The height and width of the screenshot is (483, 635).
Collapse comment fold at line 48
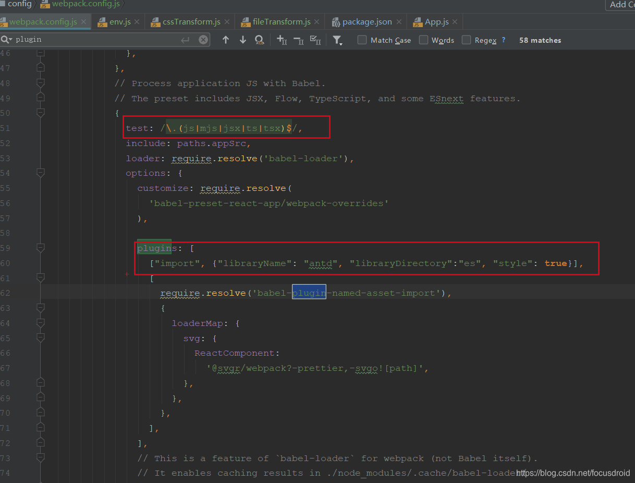[41, 83]
